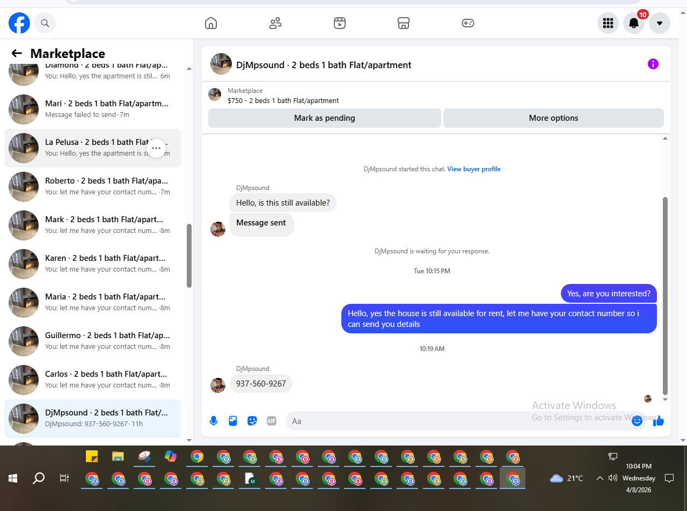Open the sticker picker icon
The image size is (687, 511).
coord(252,421)
